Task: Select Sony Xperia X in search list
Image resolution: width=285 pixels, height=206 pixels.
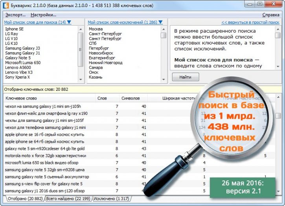Action: 17,77
